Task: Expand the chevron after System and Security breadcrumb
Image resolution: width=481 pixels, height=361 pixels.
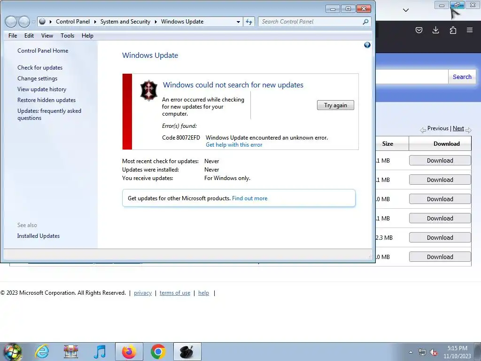Action: pyautogui.click(x=155, y=22)
